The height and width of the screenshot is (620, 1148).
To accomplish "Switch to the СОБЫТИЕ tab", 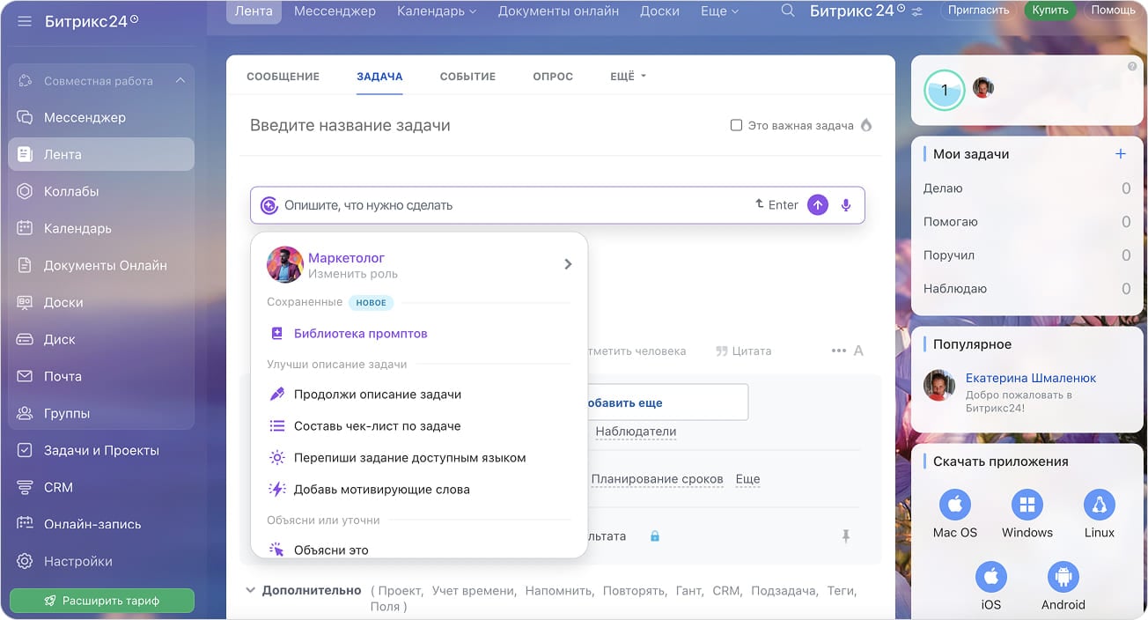I will point(467,76).
